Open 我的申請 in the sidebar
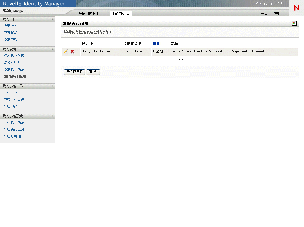 click(10, 39)
